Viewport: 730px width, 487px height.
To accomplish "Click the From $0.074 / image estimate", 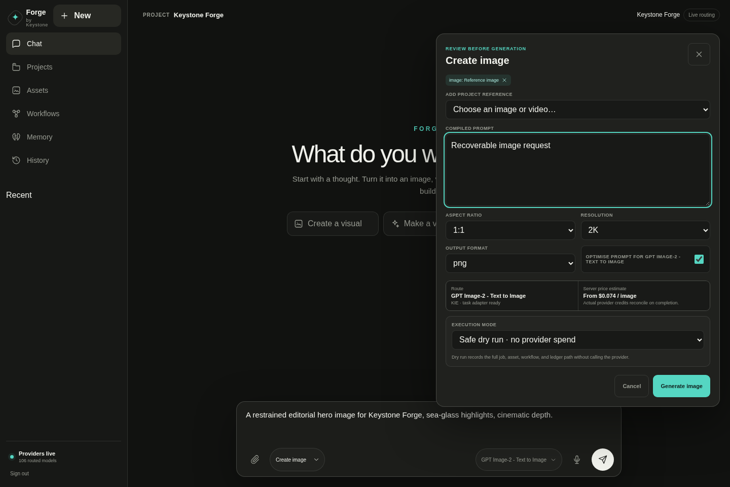I will point(610,296).
